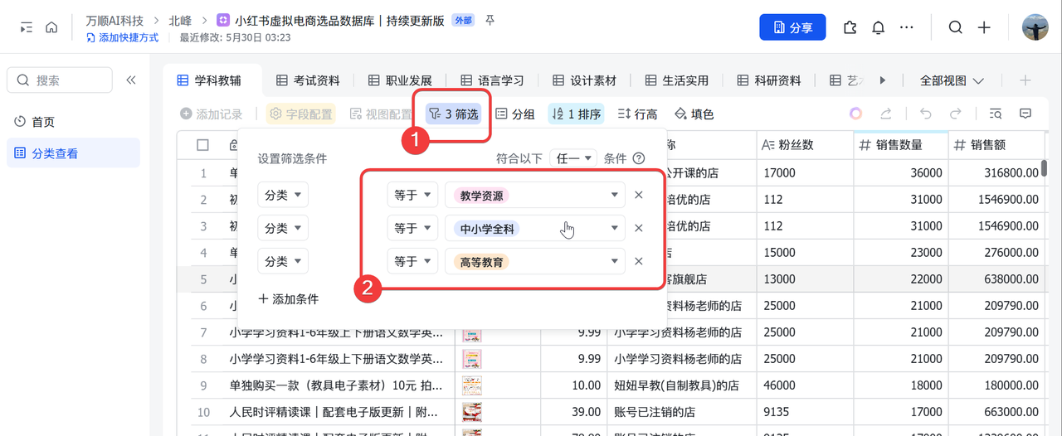Viewport: 1062px width, 436px height.
Task: Switch to the 语言学习 tab
Action: (492, 80)
